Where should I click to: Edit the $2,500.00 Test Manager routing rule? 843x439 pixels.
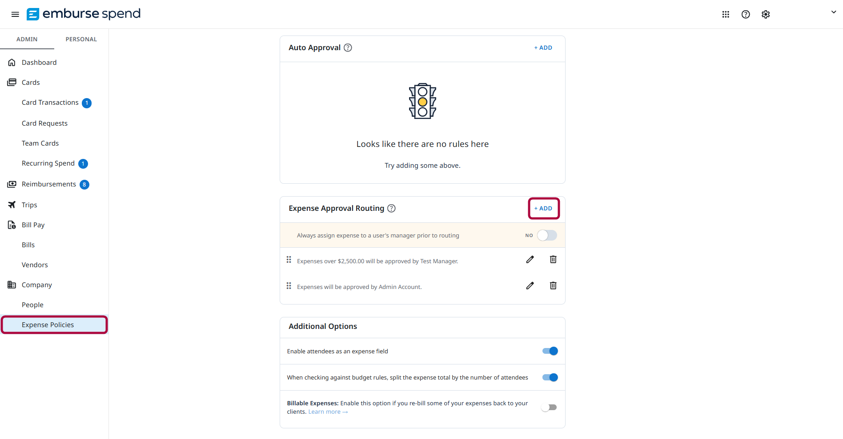pos(530,260)
